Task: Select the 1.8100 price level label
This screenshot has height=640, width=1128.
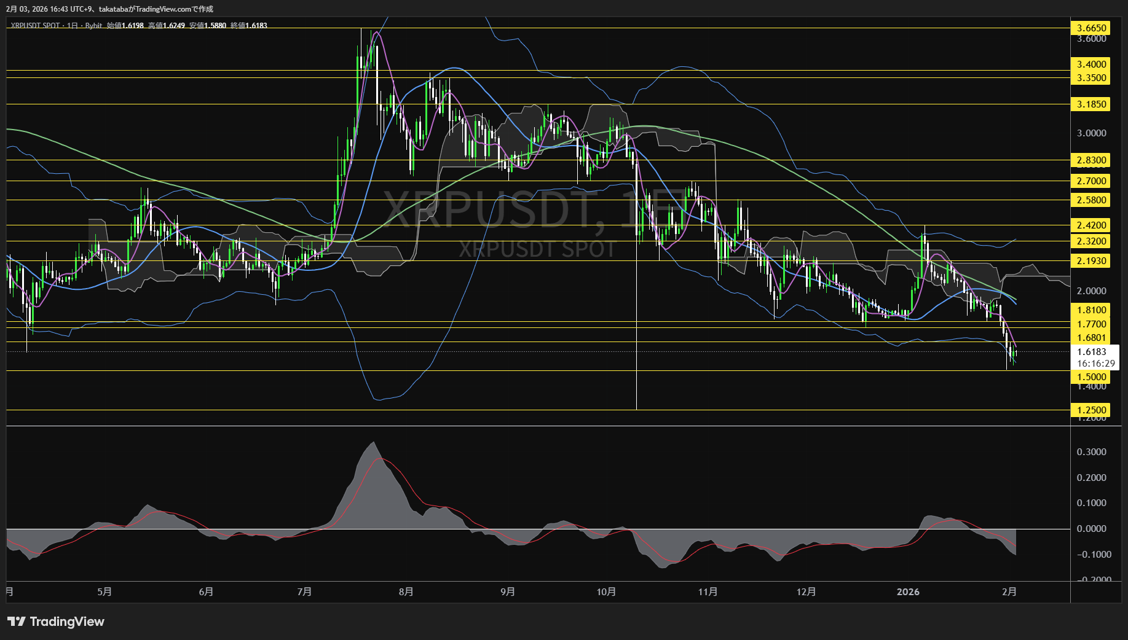Action: click(1091, 310)
